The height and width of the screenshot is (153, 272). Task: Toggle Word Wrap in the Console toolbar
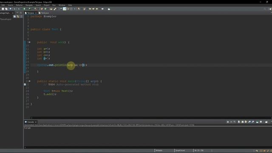[x=246, y=122]
